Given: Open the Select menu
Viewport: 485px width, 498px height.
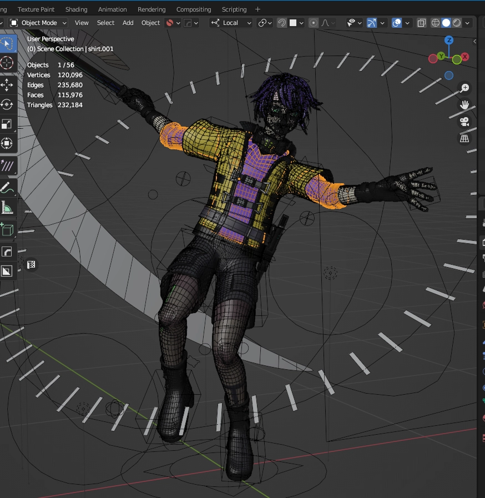Looking at the screenshot, I should (105, 23).
